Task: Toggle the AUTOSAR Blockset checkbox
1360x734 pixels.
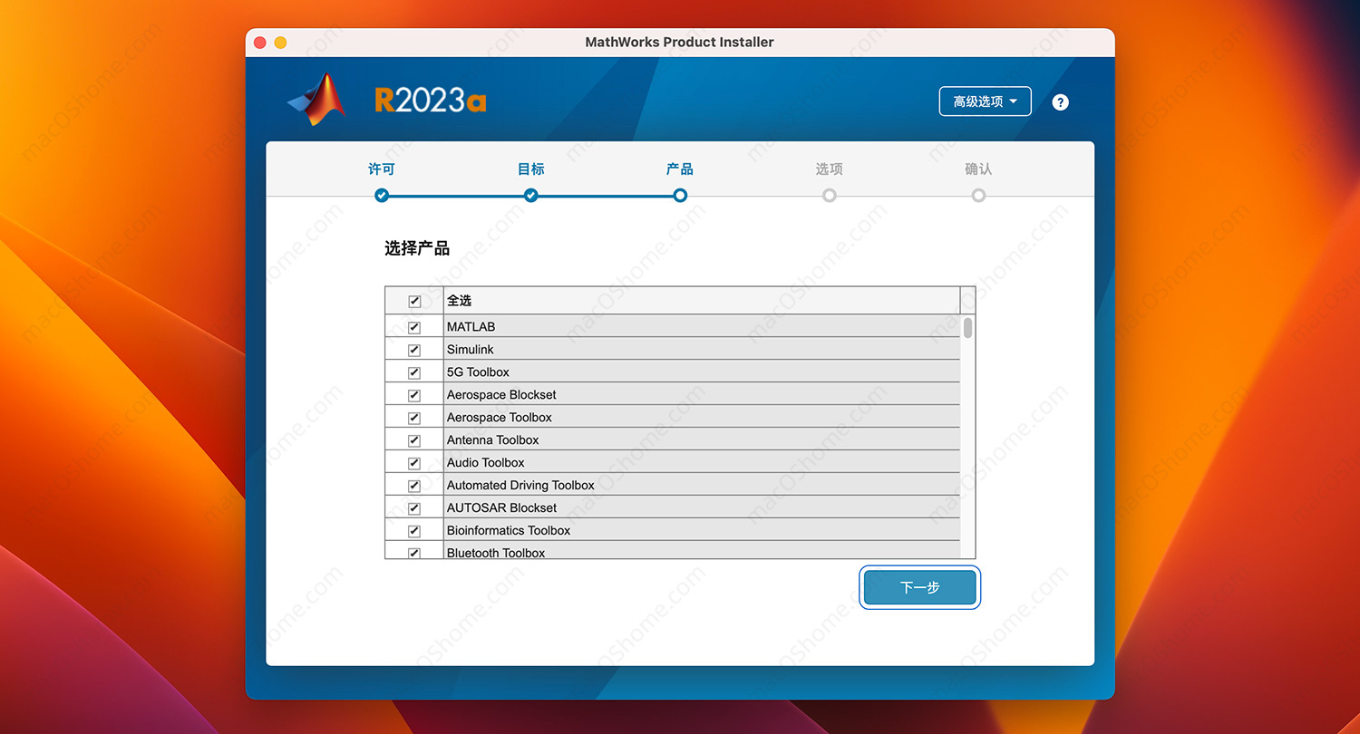Action: (414, 508)
